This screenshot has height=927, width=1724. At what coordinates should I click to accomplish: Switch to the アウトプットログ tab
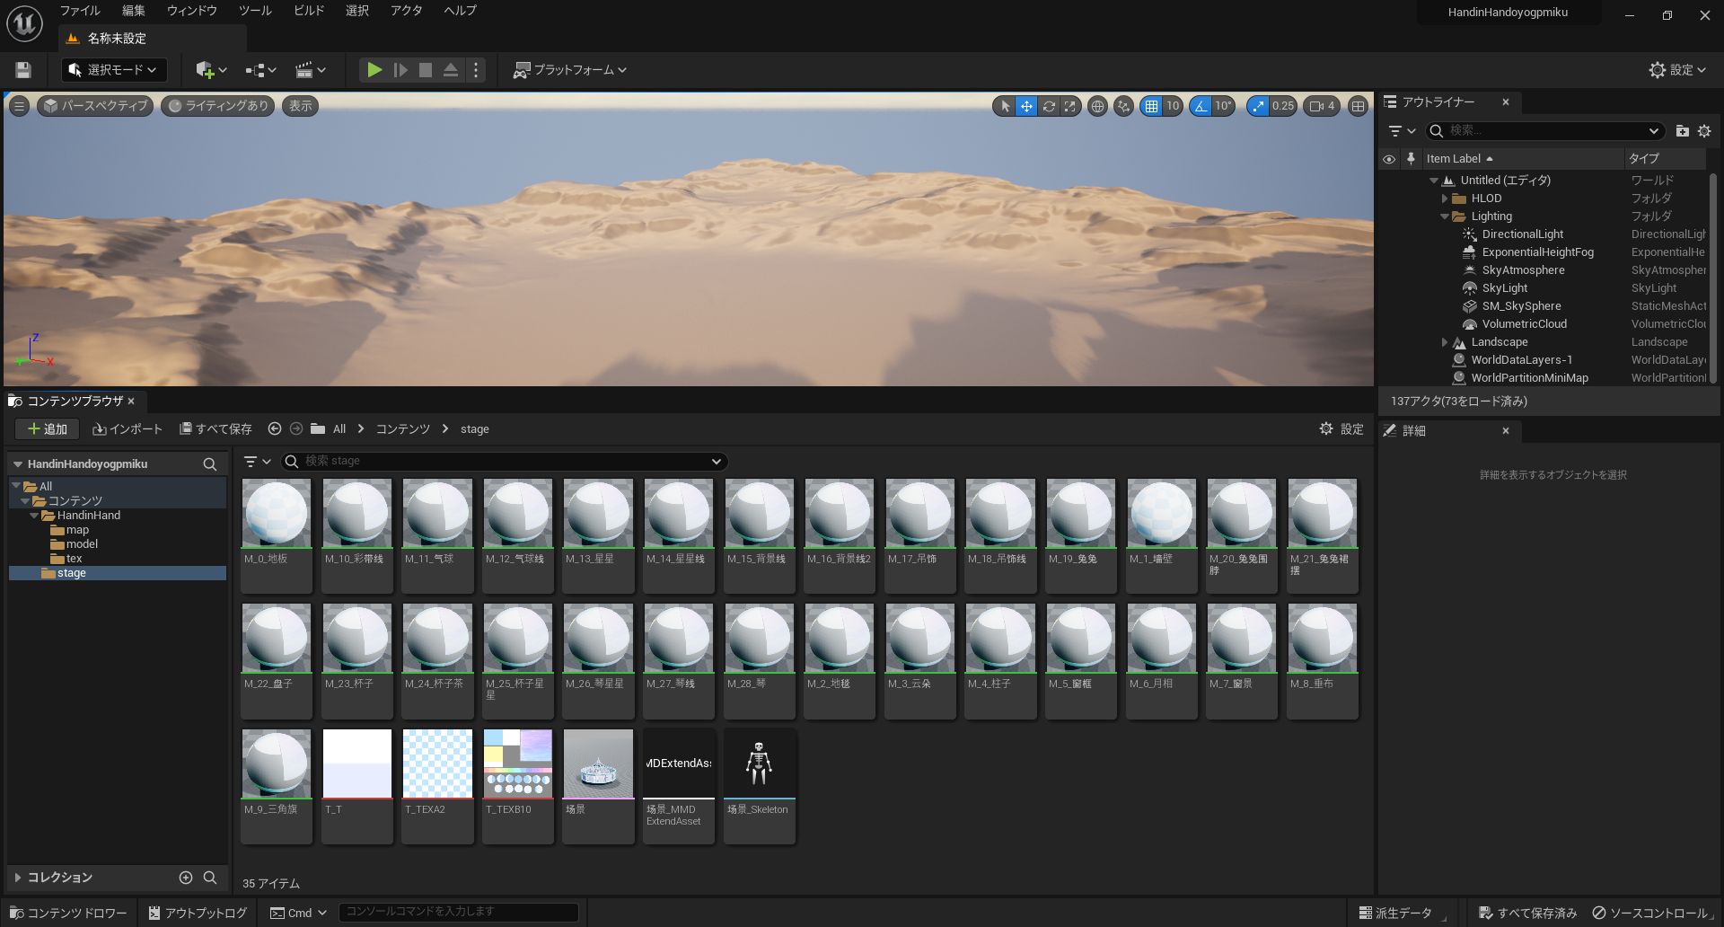click(198, 913)
